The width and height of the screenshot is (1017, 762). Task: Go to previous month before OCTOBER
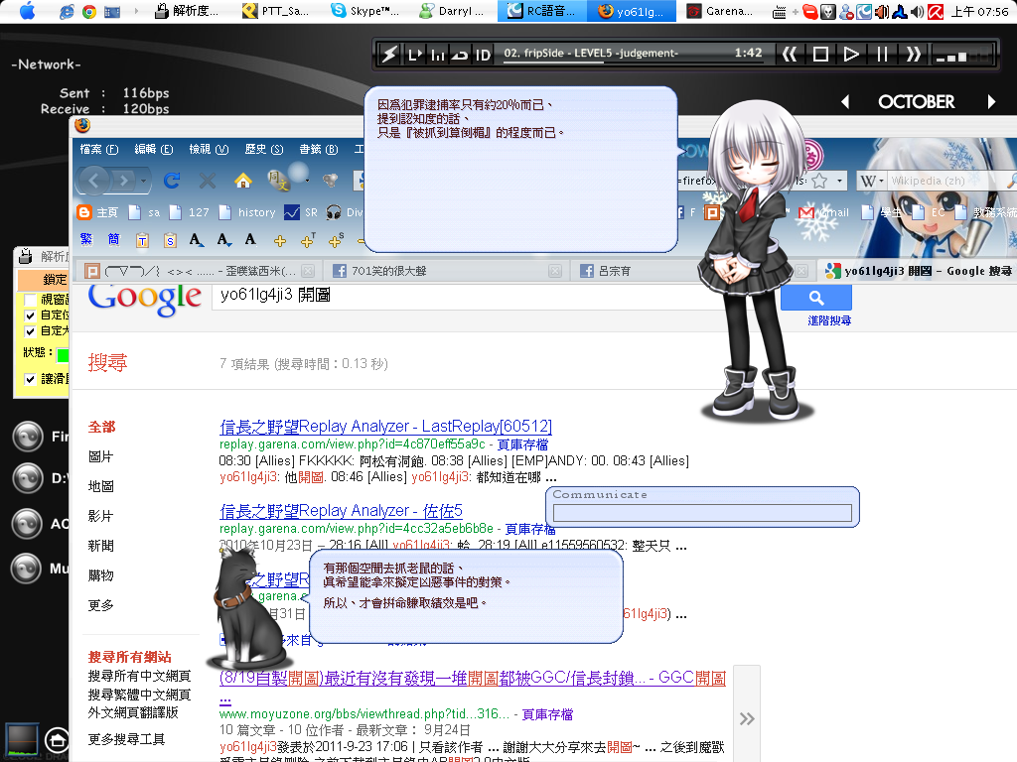pyautogui.click(x=844, y=102)
